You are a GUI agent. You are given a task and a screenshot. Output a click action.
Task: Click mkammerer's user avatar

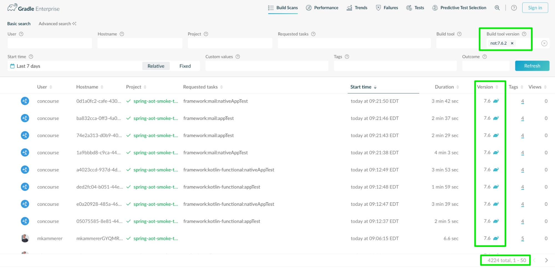coord(25,238)
